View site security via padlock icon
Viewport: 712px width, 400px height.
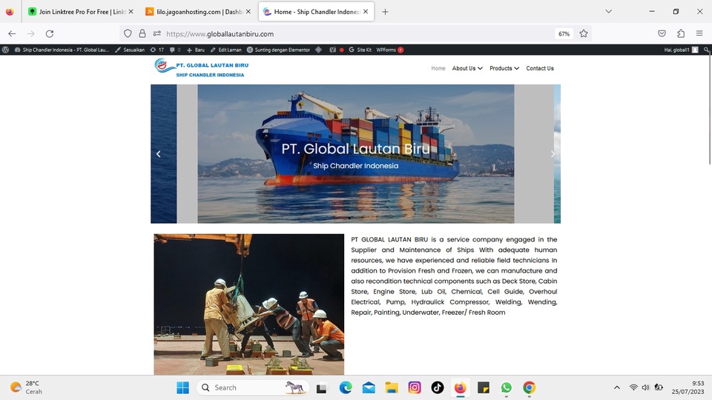142,33
